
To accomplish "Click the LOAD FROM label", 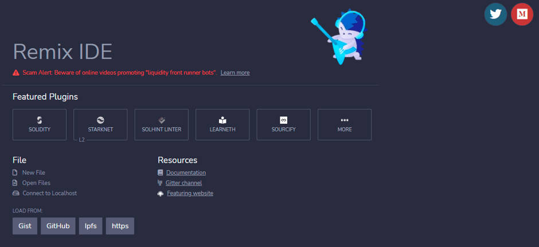I will click(28, 210).
